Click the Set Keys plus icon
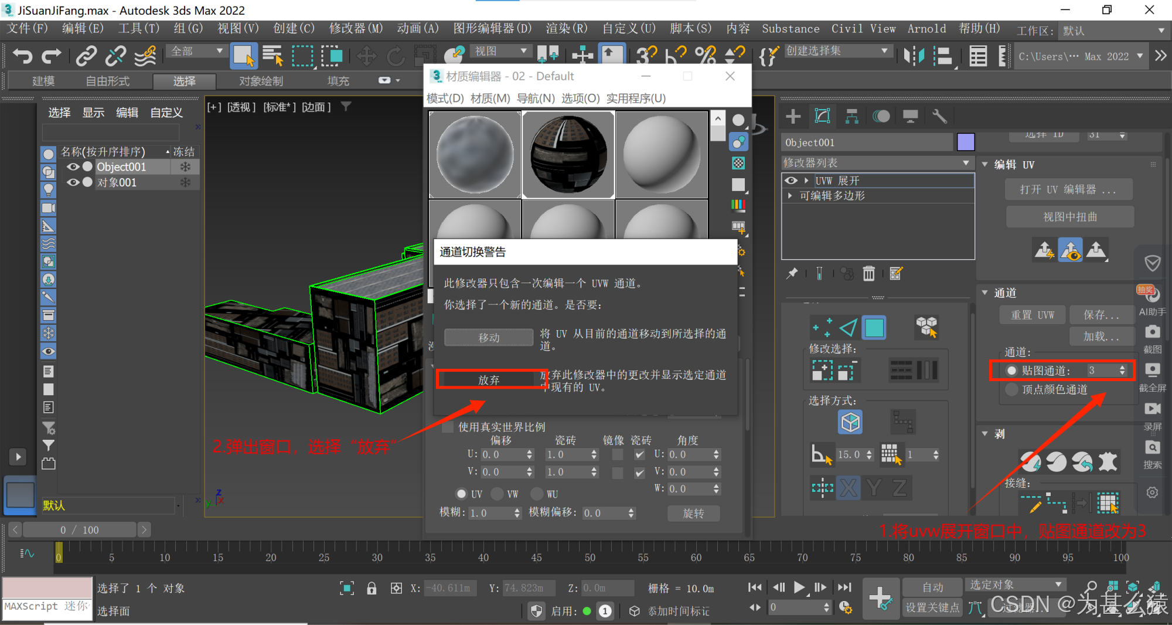Image resolution: width=1172 pixels, height=625 pixels. pyautogui.click(x=880, y=598)
